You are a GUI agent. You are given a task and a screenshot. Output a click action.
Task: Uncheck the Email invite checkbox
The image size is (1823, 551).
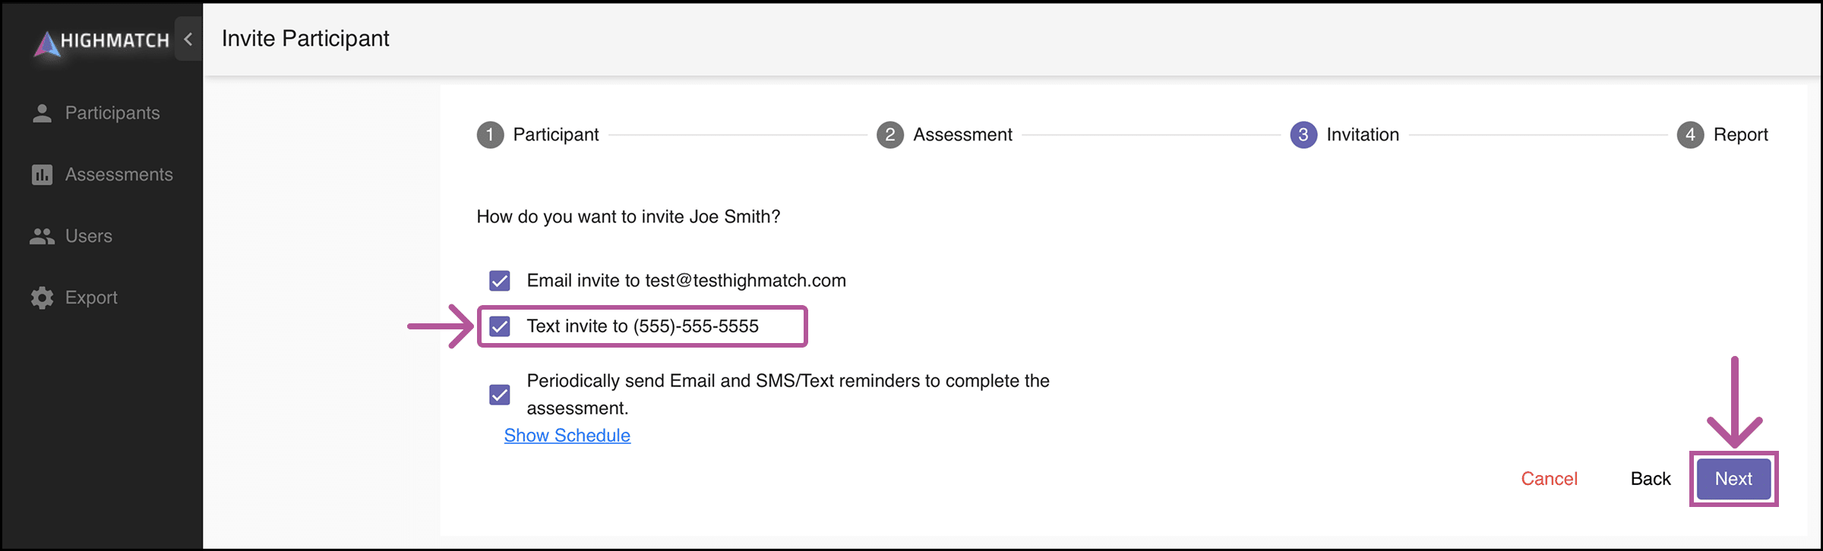coord(500,281)
